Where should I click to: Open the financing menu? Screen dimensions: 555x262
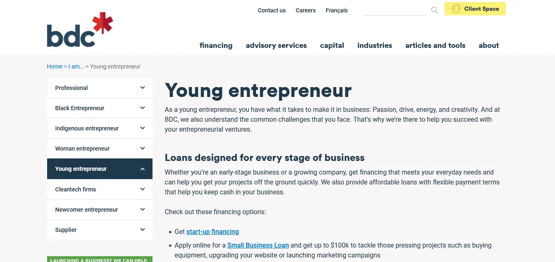click(216, 45)
